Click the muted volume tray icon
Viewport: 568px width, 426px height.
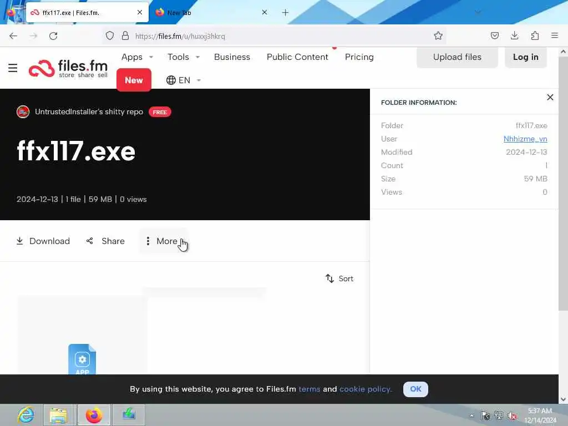click(x=512, y=415)
